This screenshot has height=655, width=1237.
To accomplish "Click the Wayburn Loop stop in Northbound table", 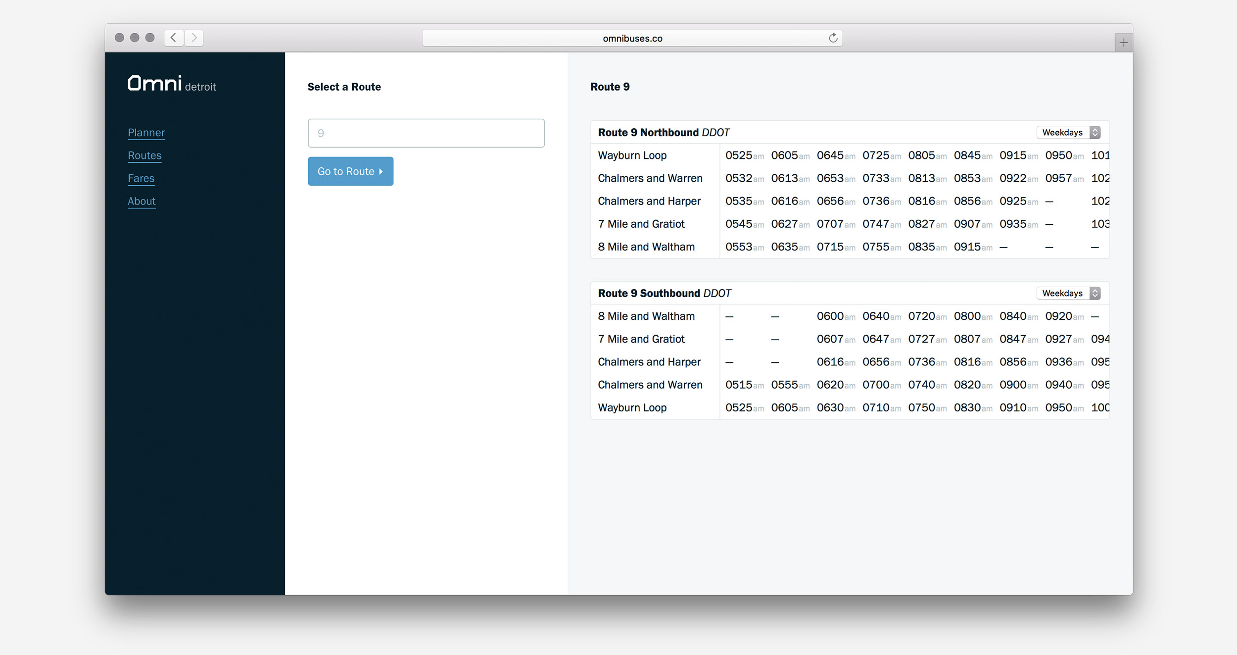I will [x=632, y=155].
